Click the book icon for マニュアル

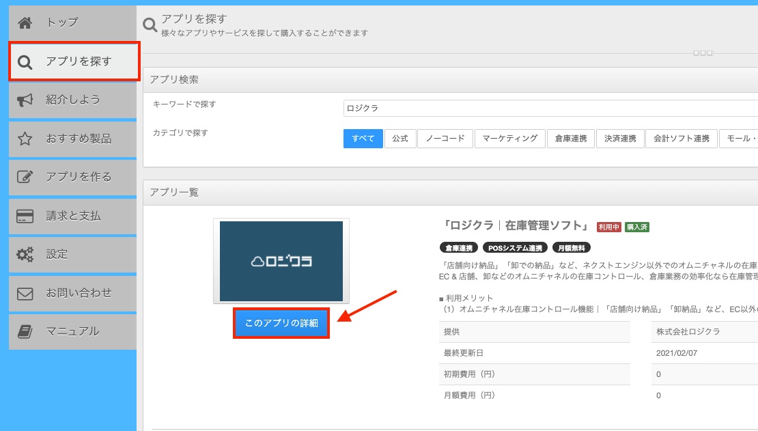pyautogui.click(x=25, y=331)
